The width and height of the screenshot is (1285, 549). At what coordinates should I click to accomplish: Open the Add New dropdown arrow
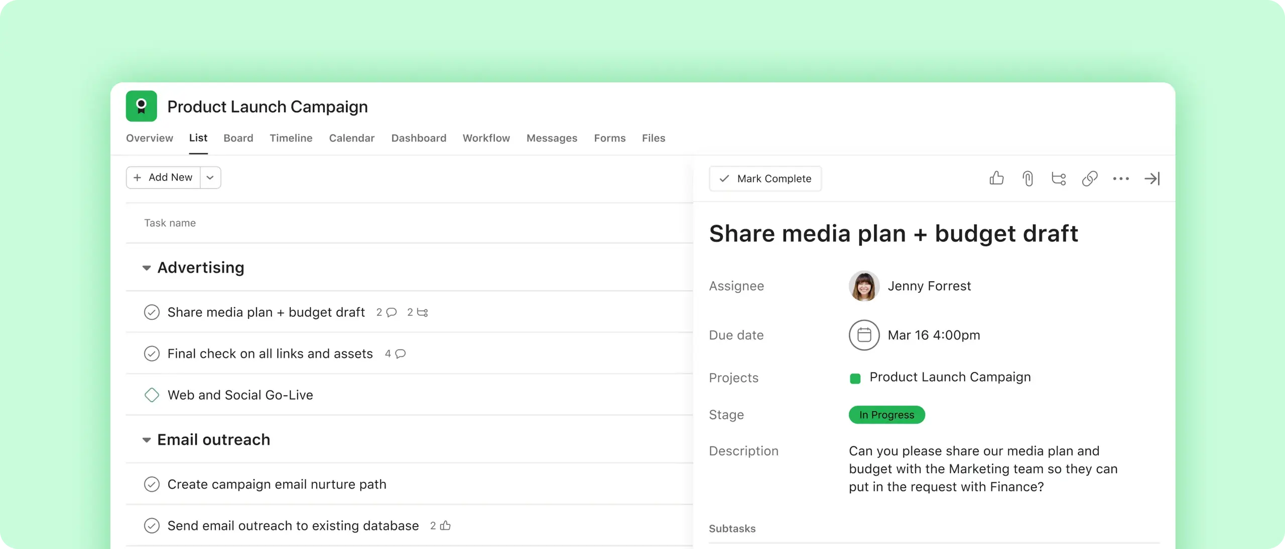tap(210, 177)
